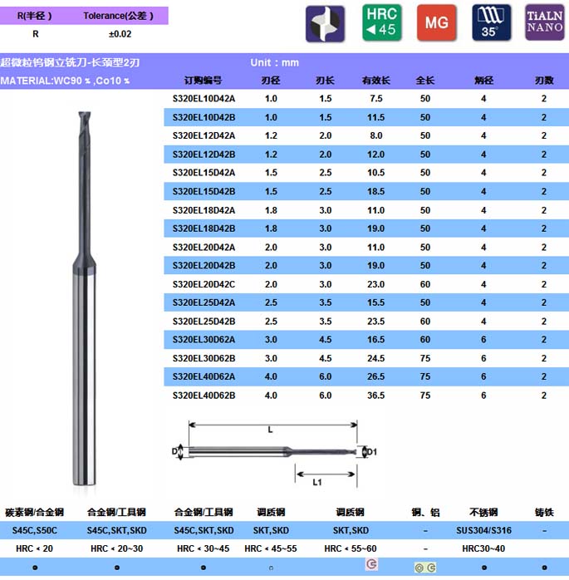Screen dimensions: 569x580
Task: Click the double-circle marker under the copper/aluminum column
Action: click(425, 567)
